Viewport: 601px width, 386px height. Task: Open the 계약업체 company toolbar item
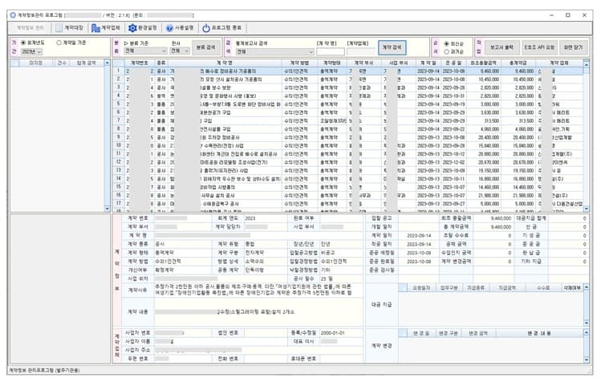[x=106, y=28]
